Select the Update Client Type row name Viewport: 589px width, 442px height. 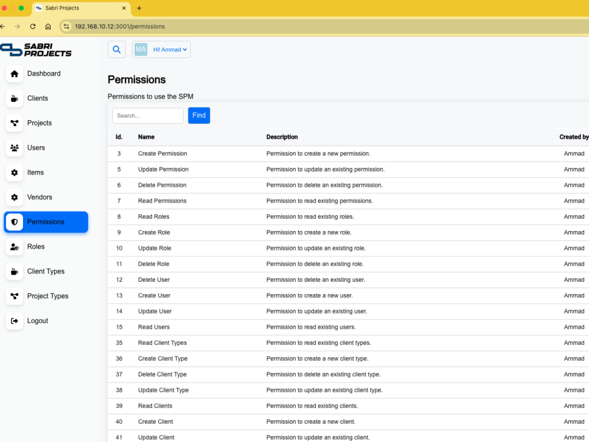pos(163,390)
